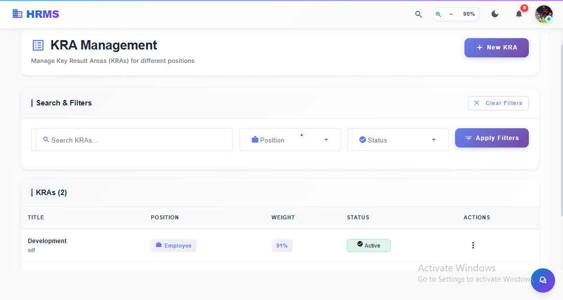Screen dimensions: 563x300
Task: Expand the zoom level dropdown arrow
Action: [451, 14]
